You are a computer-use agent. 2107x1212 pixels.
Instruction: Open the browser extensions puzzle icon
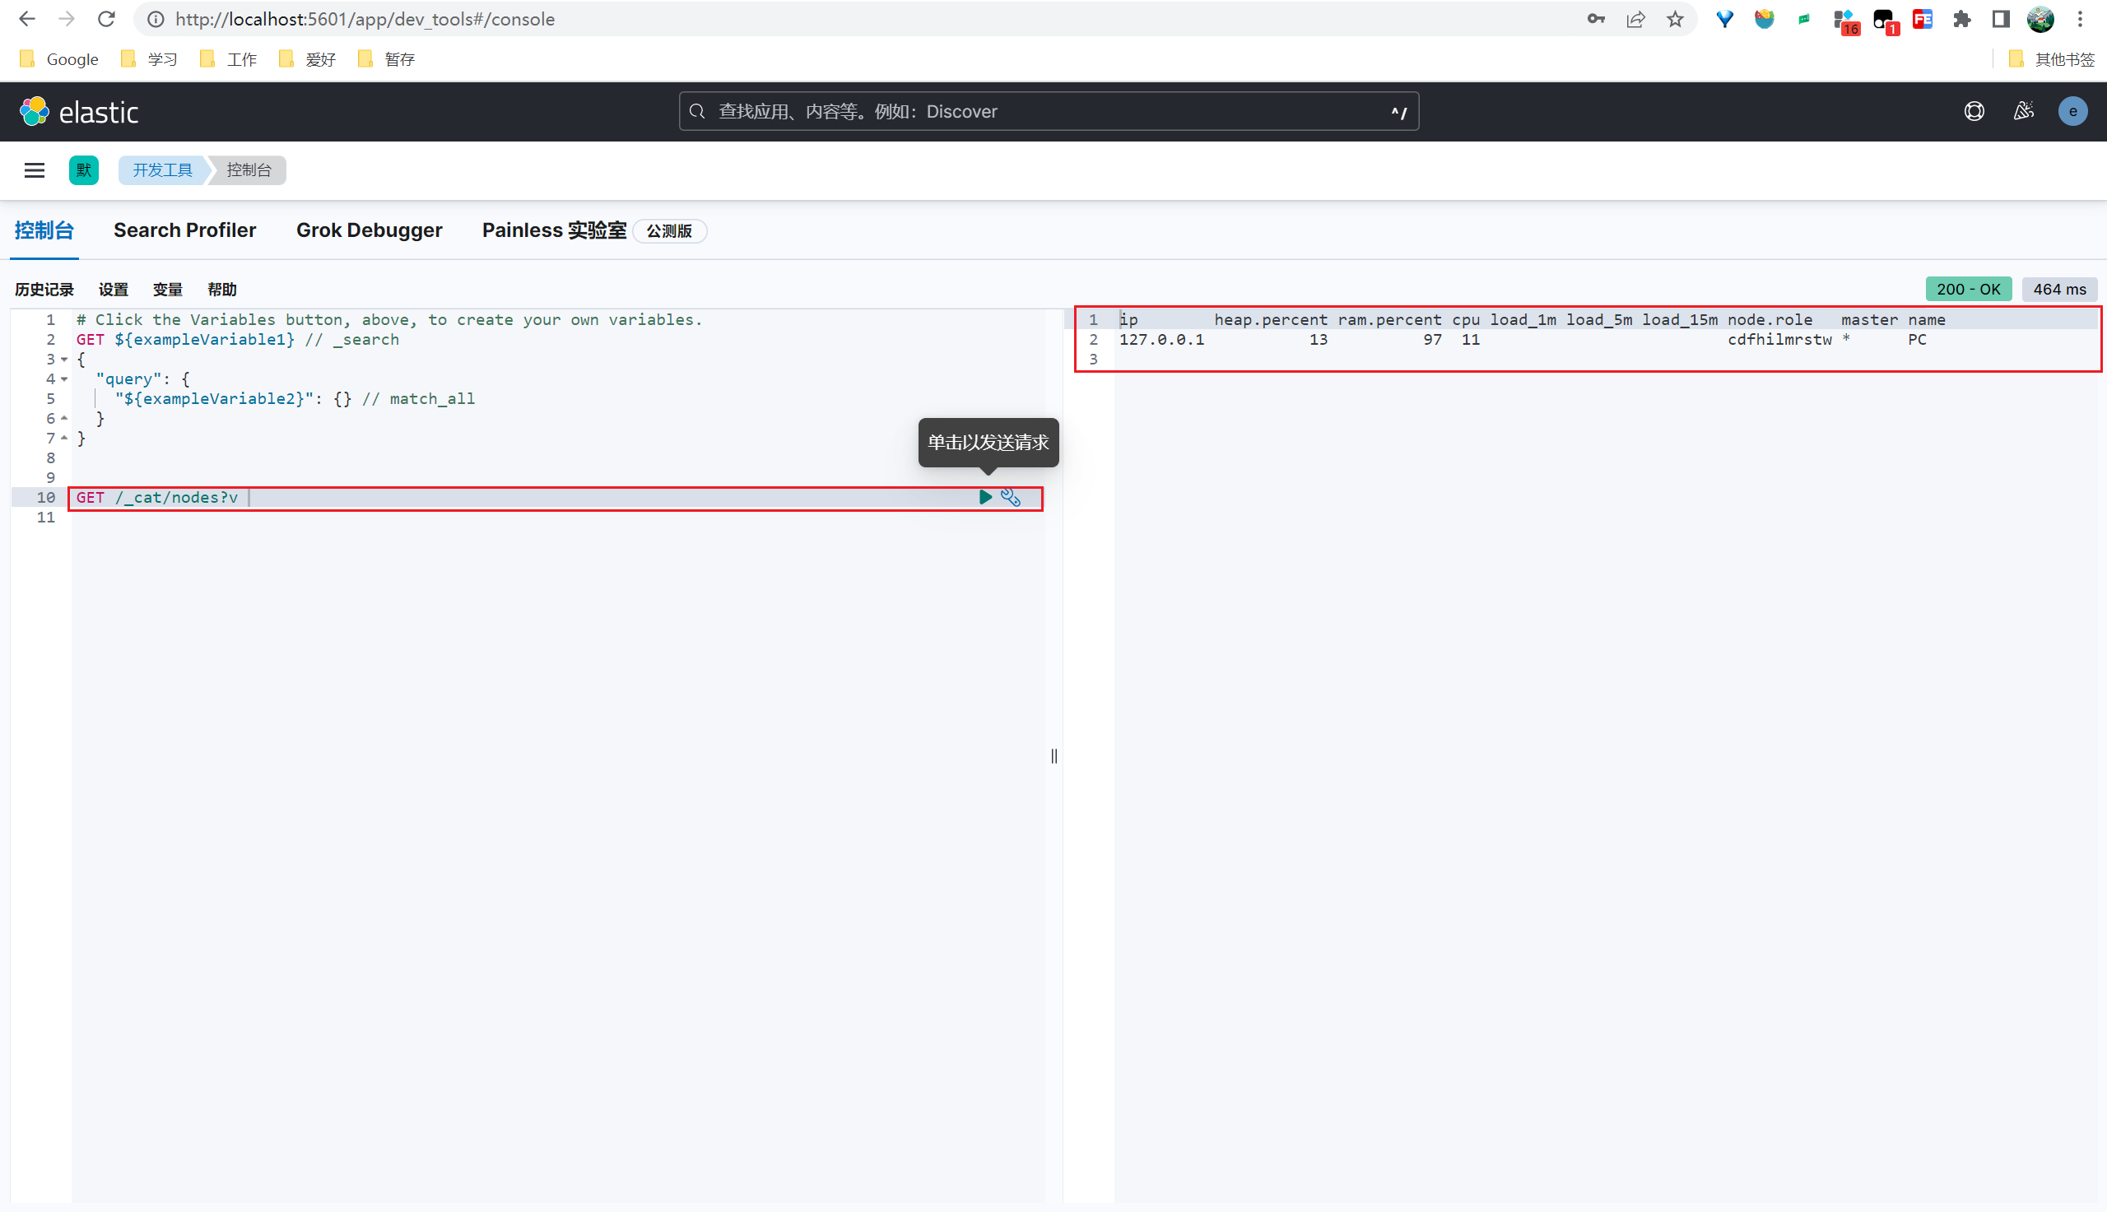pos(1961,18)
